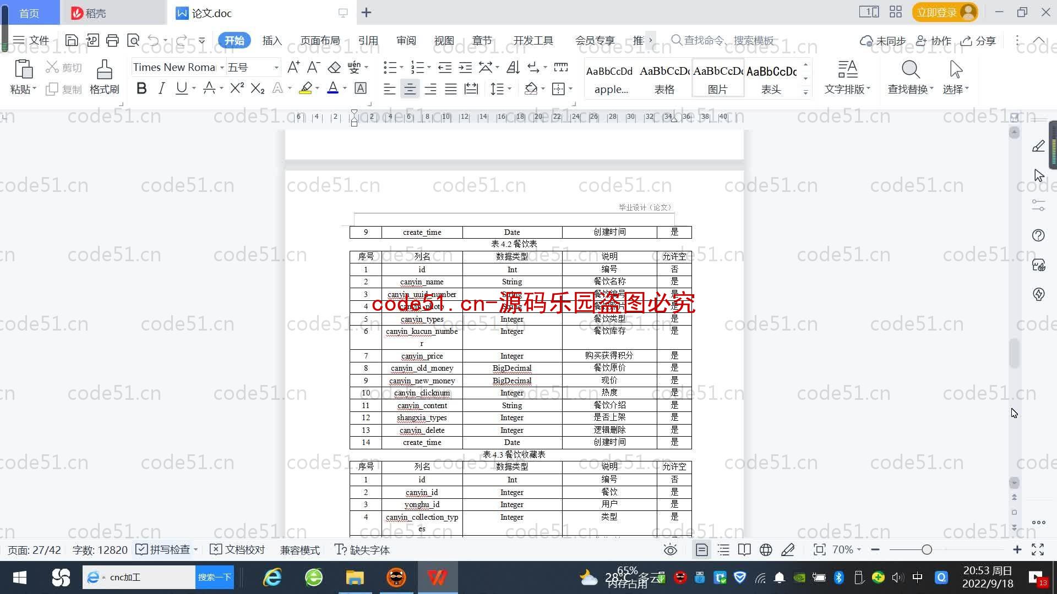Enter full screen view icon
Viewport: 1057px width, 594px height.
point(1038,549)
